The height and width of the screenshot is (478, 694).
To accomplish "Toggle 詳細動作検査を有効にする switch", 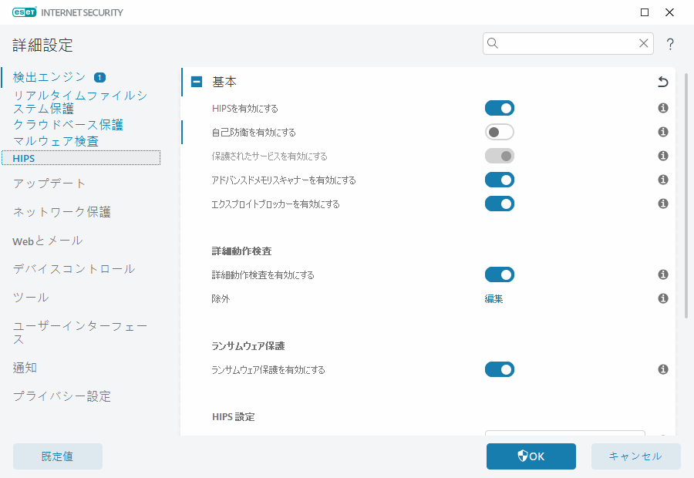I will 499,274.
